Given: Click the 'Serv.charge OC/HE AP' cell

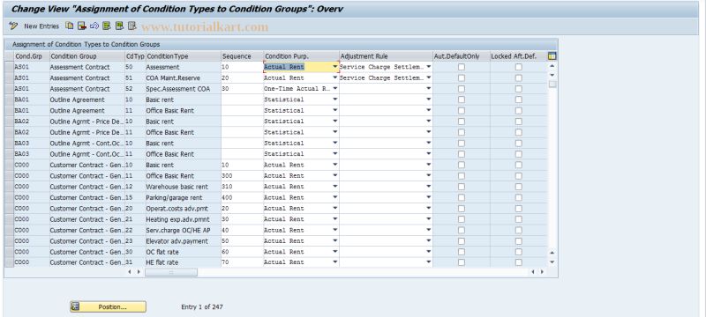Looking at the screenshot, I should (183, 231).
